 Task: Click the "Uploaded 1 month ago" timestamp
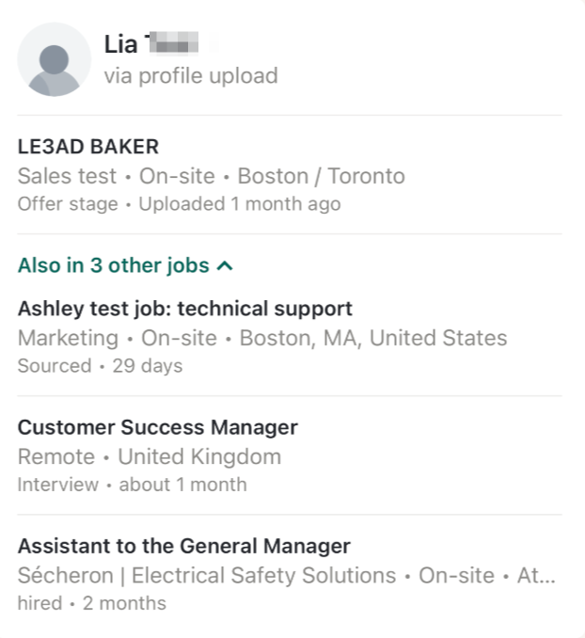[240, 203]
